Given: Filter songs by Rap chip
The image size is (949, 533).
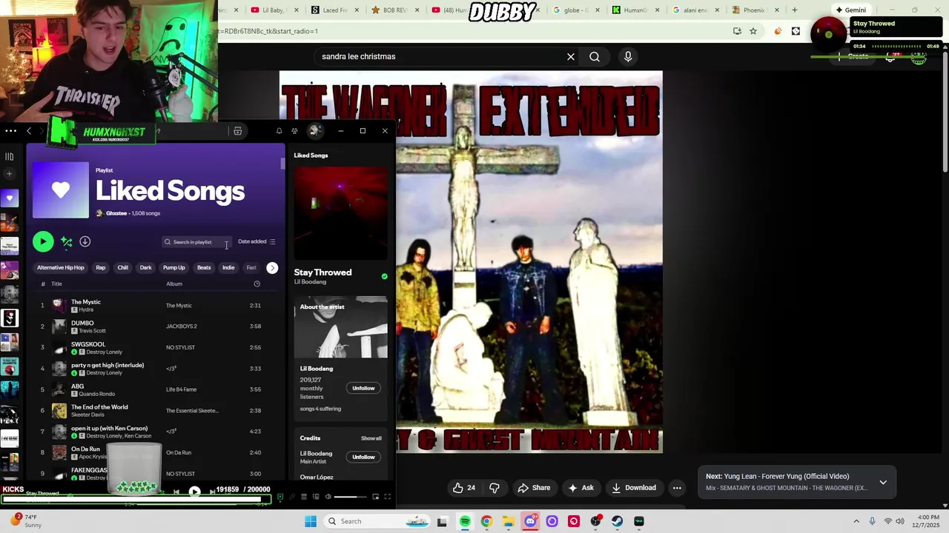Looking at the screenshot, I should [x=101, y=267].
